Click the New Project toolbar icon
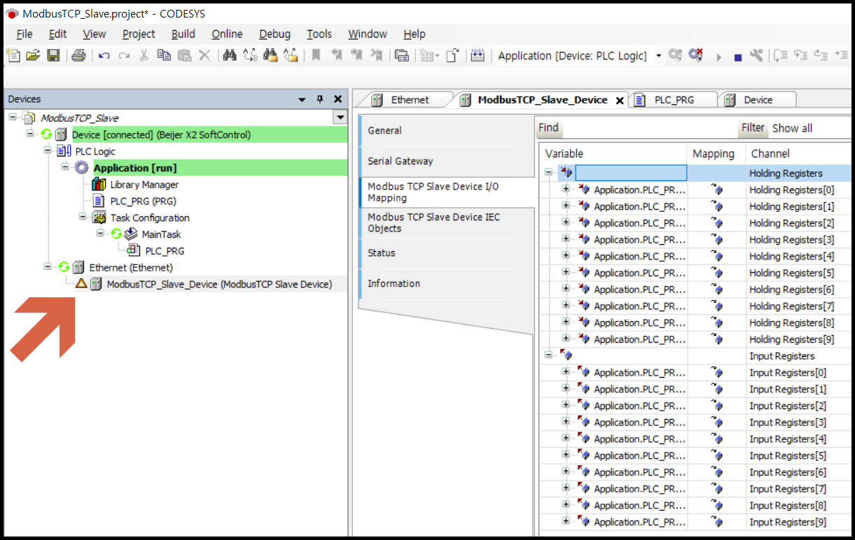The image size is (855, 540). coord(13,55)
